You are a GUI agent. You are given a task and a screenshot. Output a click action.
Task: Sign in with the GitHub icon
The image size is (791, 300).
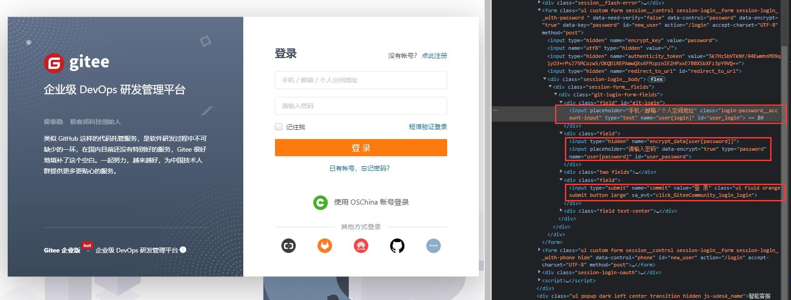coord(397,246)
